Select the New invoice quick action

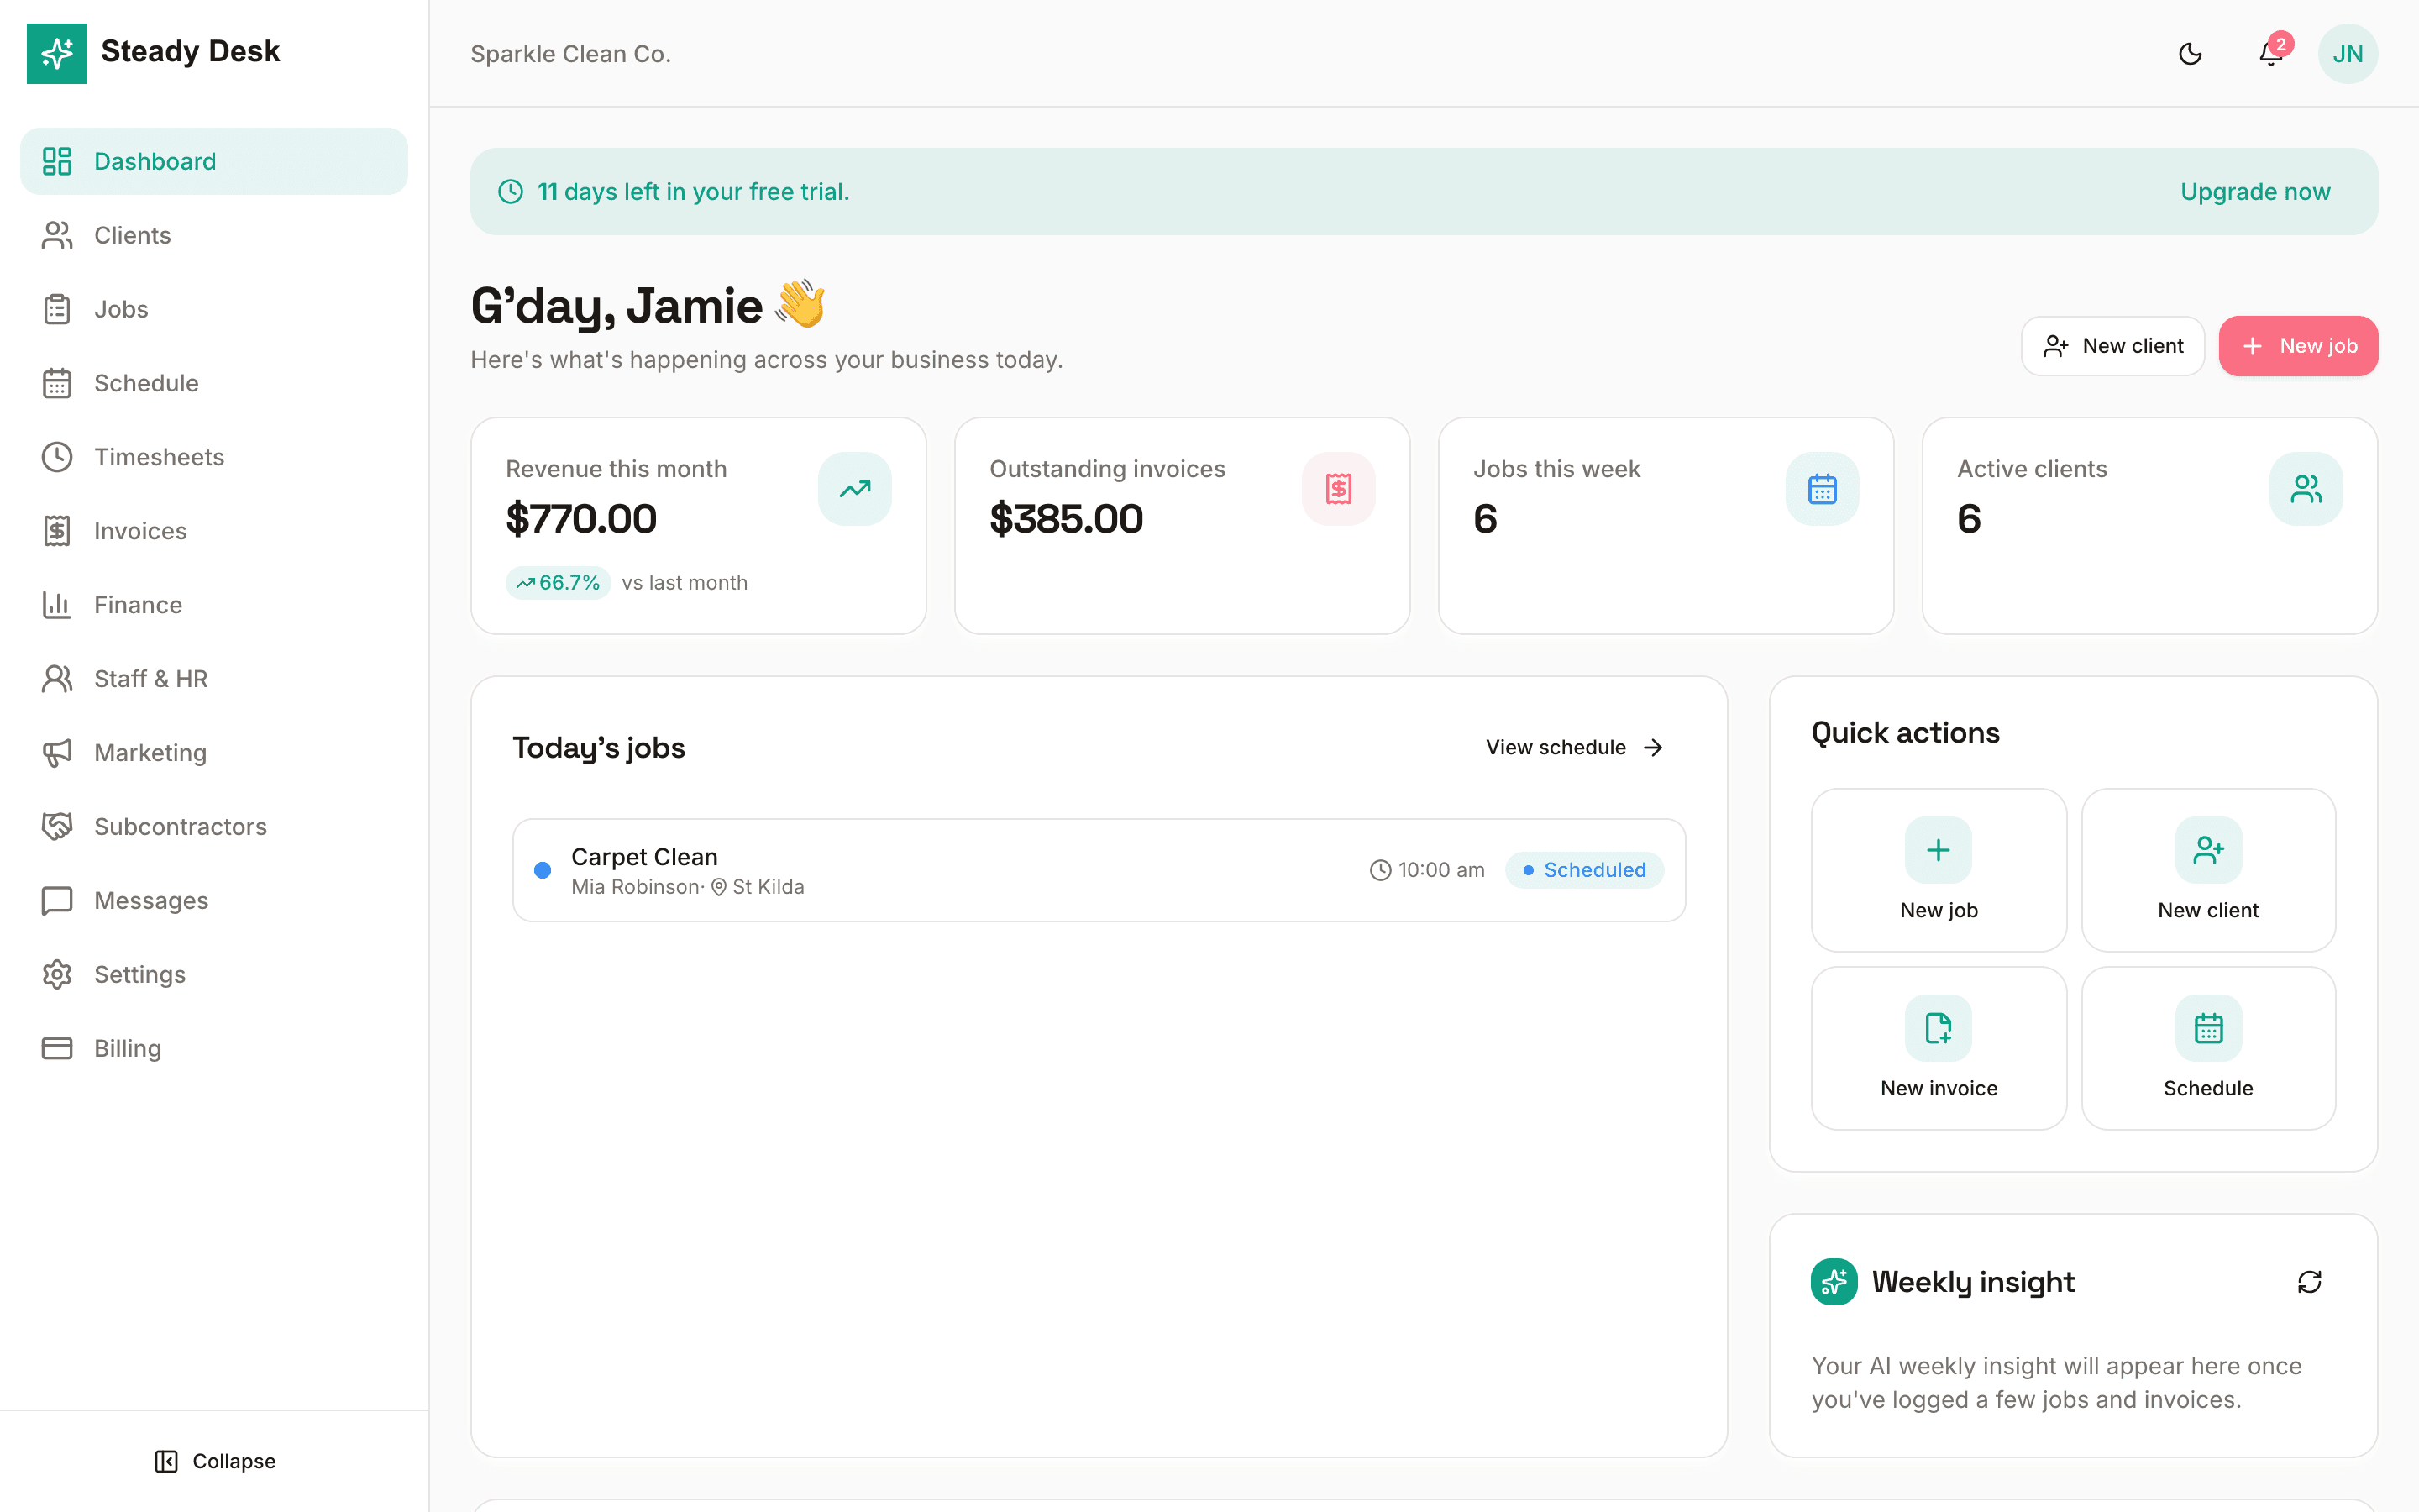pos(1939,1048)
